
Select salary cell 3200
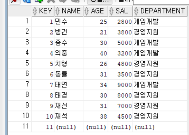(x=120, y=53)
